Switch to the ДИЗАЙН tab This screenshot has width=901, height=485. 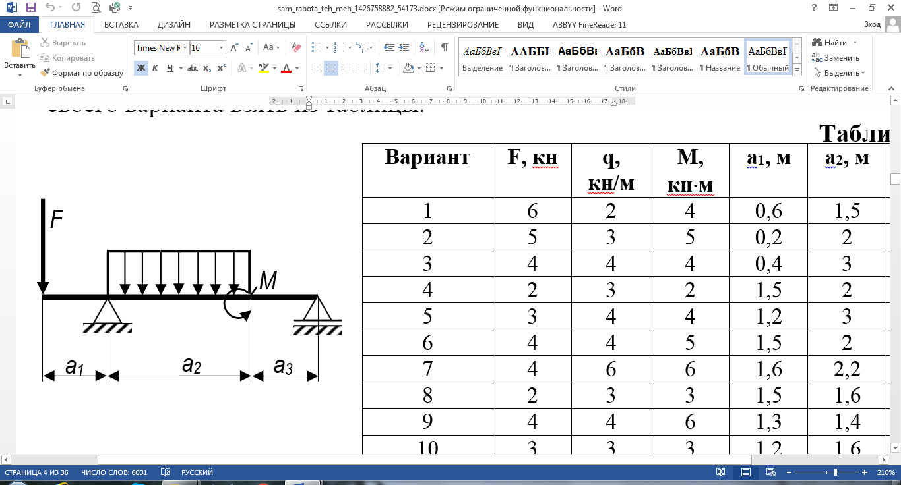click(174, 25)
